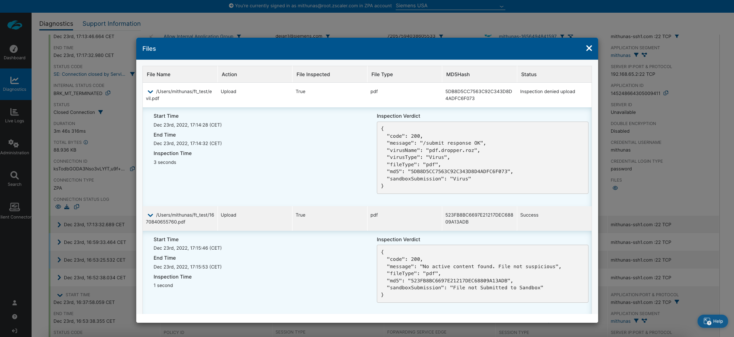Open Client Connector in sidebar
Viewport: 734px width, 337px height.
[x=15, y=210]
